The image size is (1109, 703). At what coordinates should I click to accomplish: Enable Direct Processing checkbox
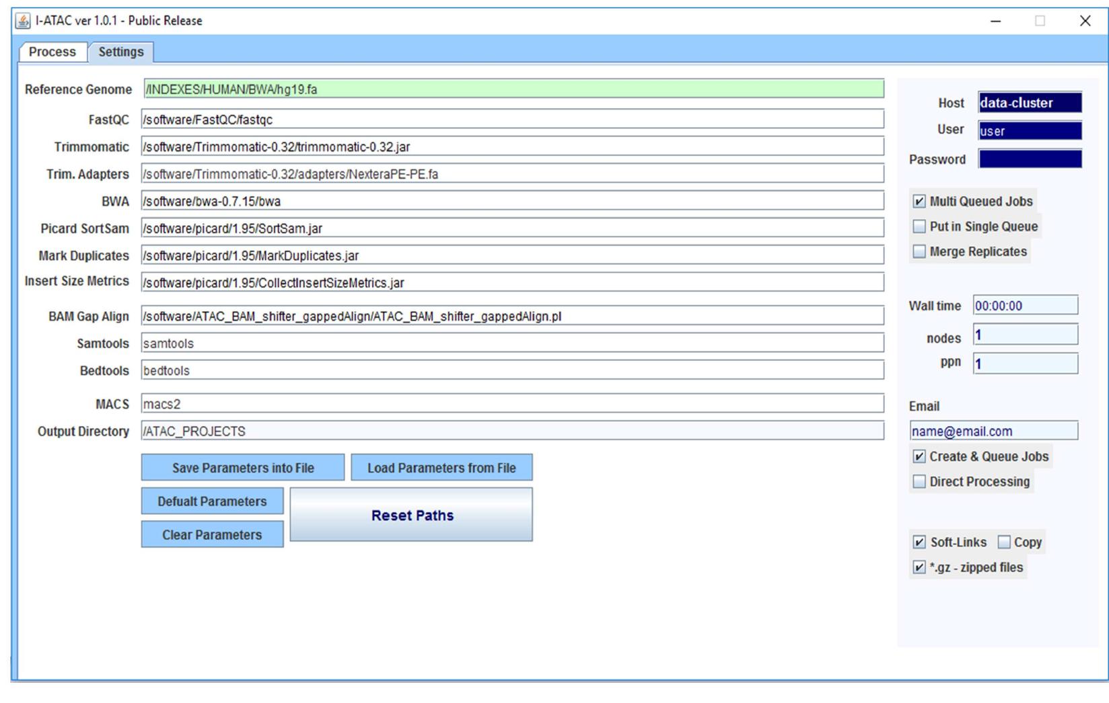[919, 481]
